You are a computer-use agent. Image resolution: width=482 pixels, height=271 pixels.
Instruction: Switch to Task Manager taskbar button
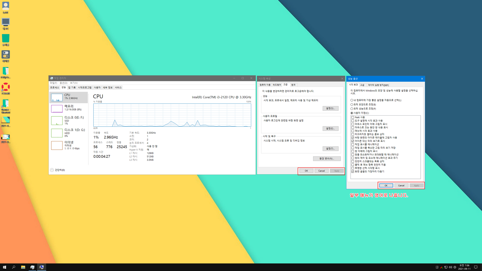tap(32, 267)
